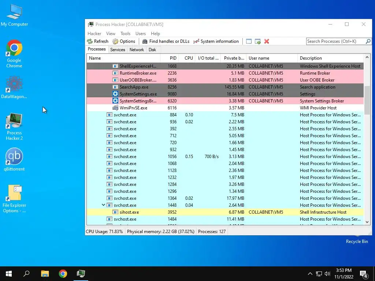Click the sihost.exe process icon
Viewport: 375px width, 281px height.
point(115,212)
